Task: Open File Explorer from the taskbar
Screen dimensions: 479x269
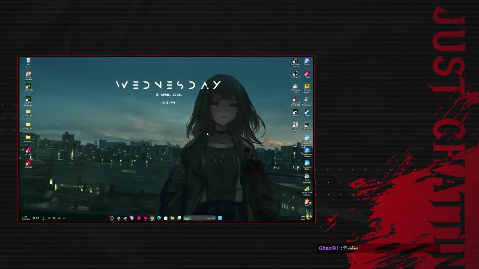Action: pos(172,218)
